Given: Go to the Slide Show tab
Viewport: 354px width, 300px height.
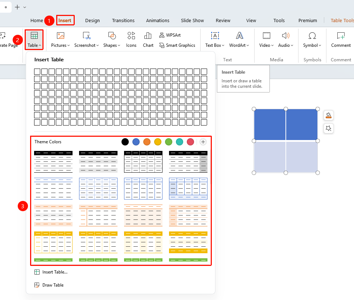Looking at the screenshot, I should click(192, 21).
